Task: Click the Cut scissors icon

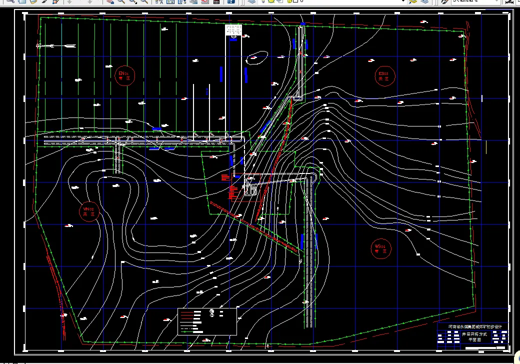Action: (10, 1)
